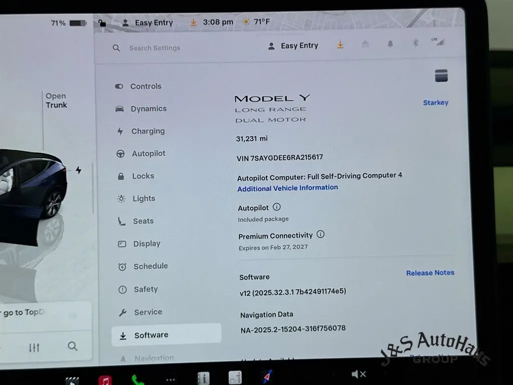This screenshot has width=513, height=385.
Task: Go to the Safety settings section
Action: point(145,289)
